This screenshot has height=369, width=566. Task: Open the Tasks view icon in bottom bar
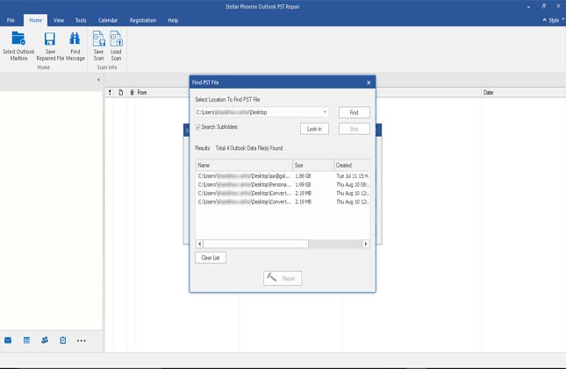[x=63, y=340]
